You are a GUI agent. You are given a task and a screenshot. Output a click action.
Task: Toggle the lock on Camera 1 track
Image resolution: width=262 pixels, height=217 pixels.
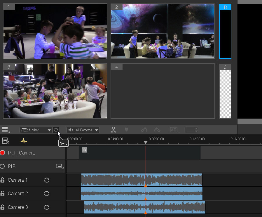pos(3,180)
